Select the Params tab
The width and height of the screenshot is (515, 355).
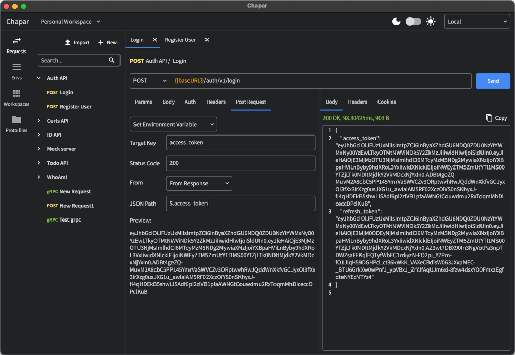click(x=144, y=102)
